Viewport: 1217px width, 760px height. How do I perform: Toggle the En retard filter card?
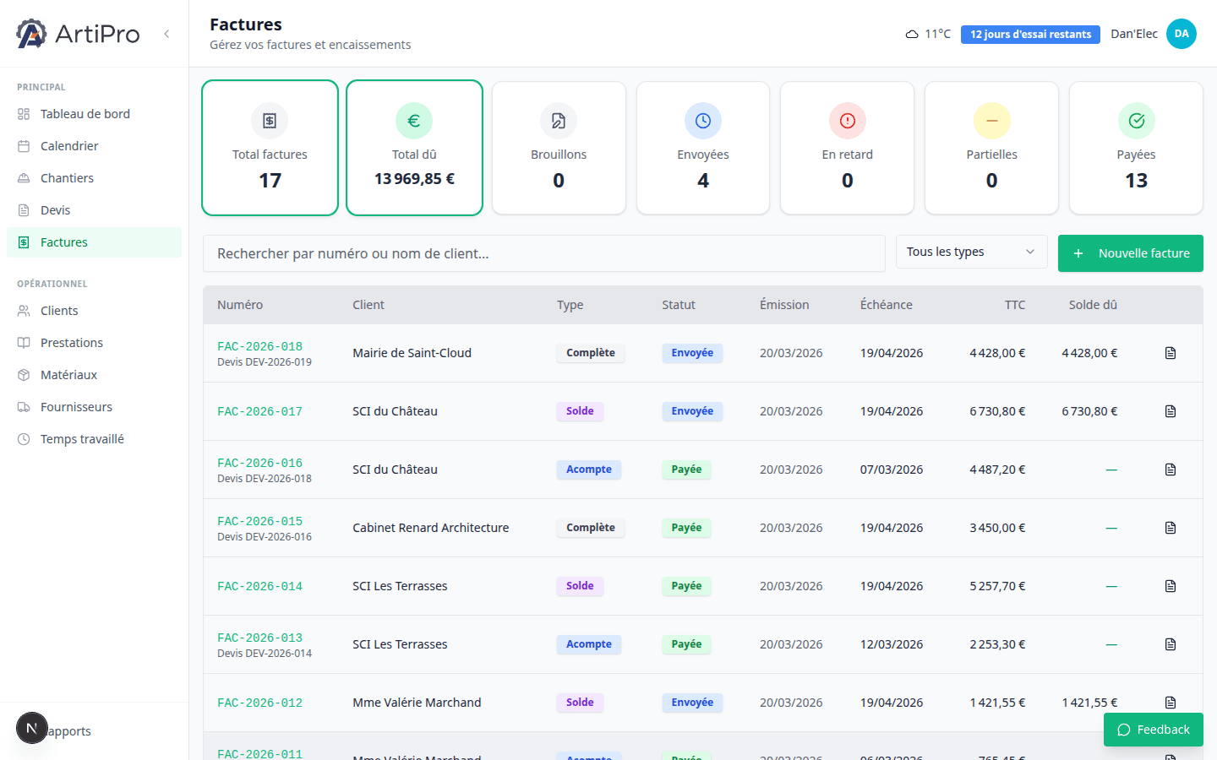847,148
